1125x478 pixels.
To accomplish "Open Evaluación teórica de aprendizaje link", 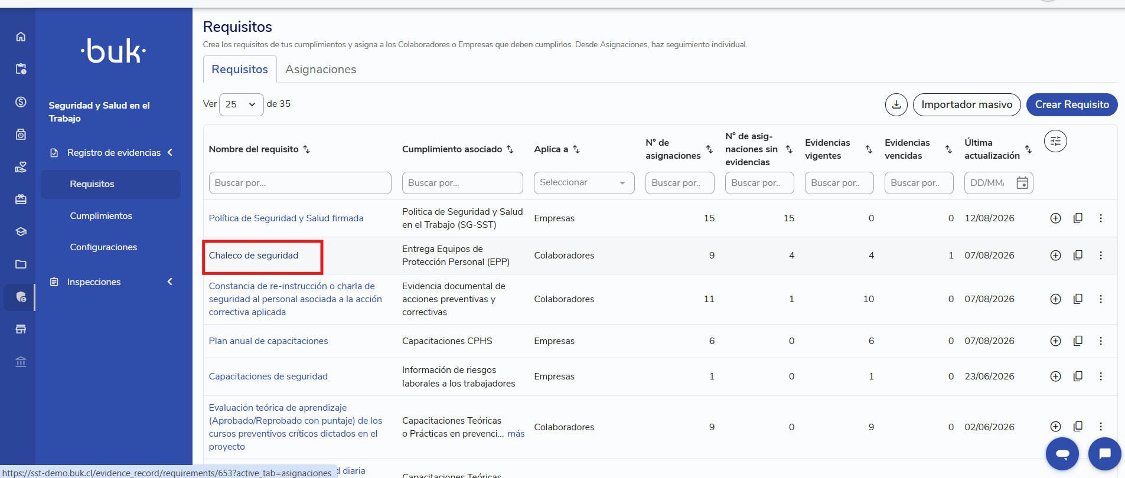I will pos(295,427).
